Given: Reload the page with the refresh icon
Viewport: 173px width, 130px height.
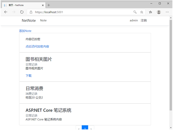Looking at the screenshot, I should [22, 12].
